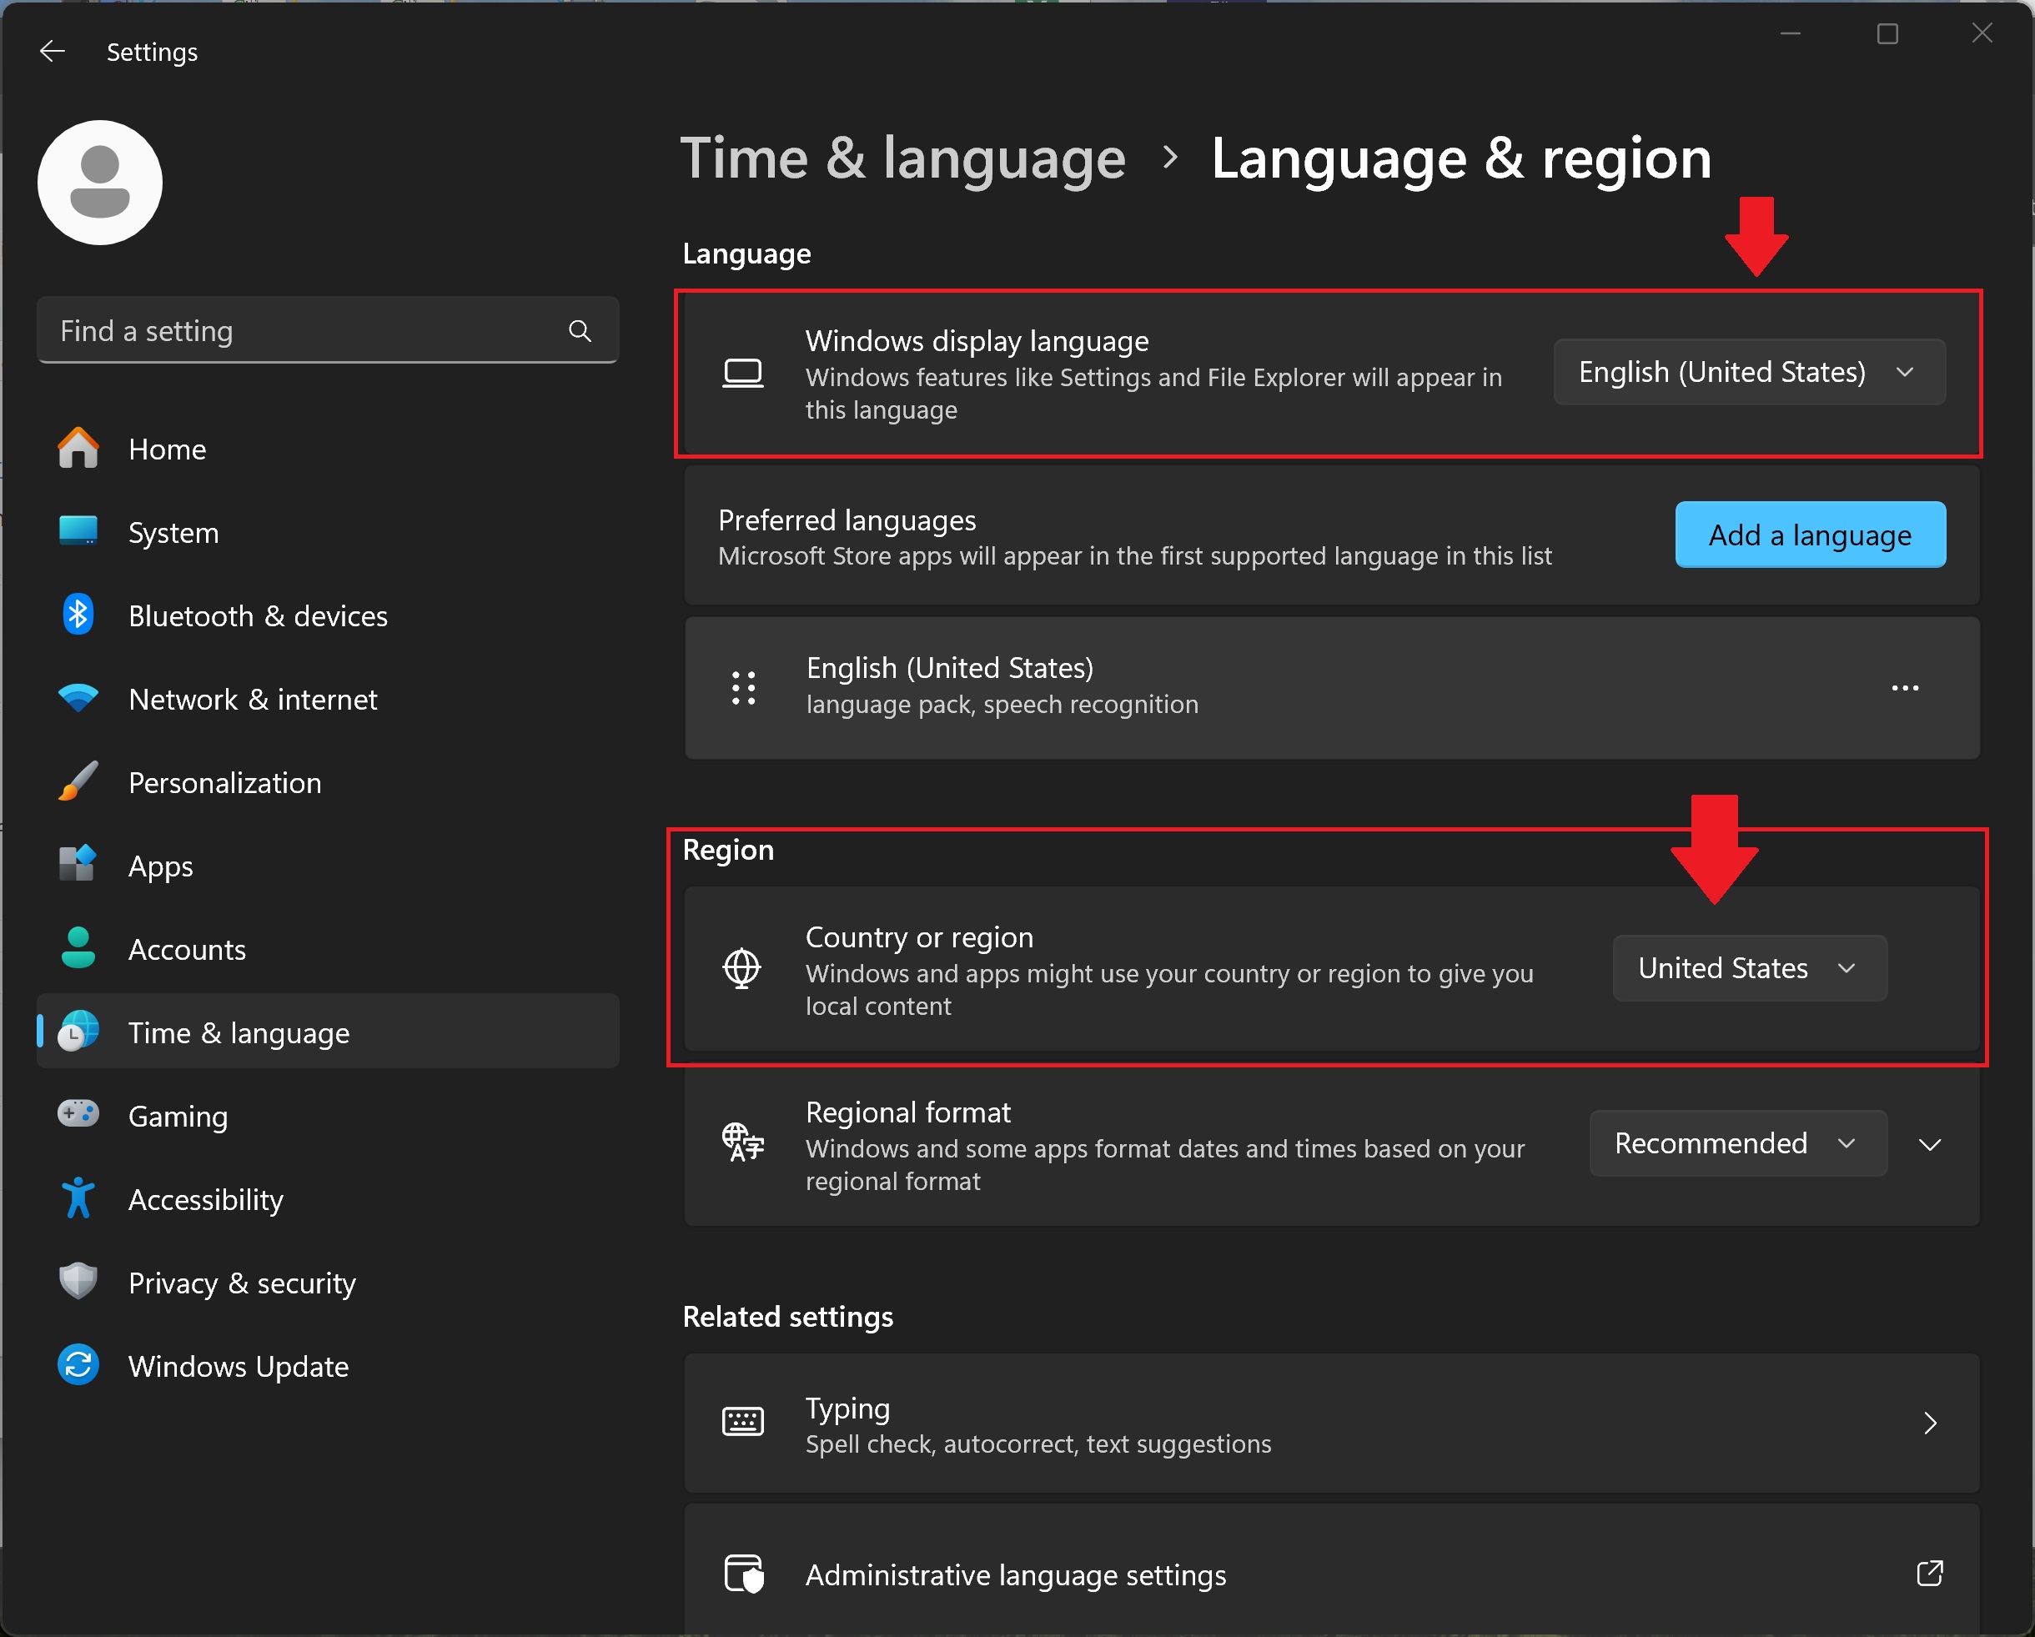Click the Bluetooth icon in sidebar
The width and height of the screenshot is (2035, 1637).
(x=78, y=615)
